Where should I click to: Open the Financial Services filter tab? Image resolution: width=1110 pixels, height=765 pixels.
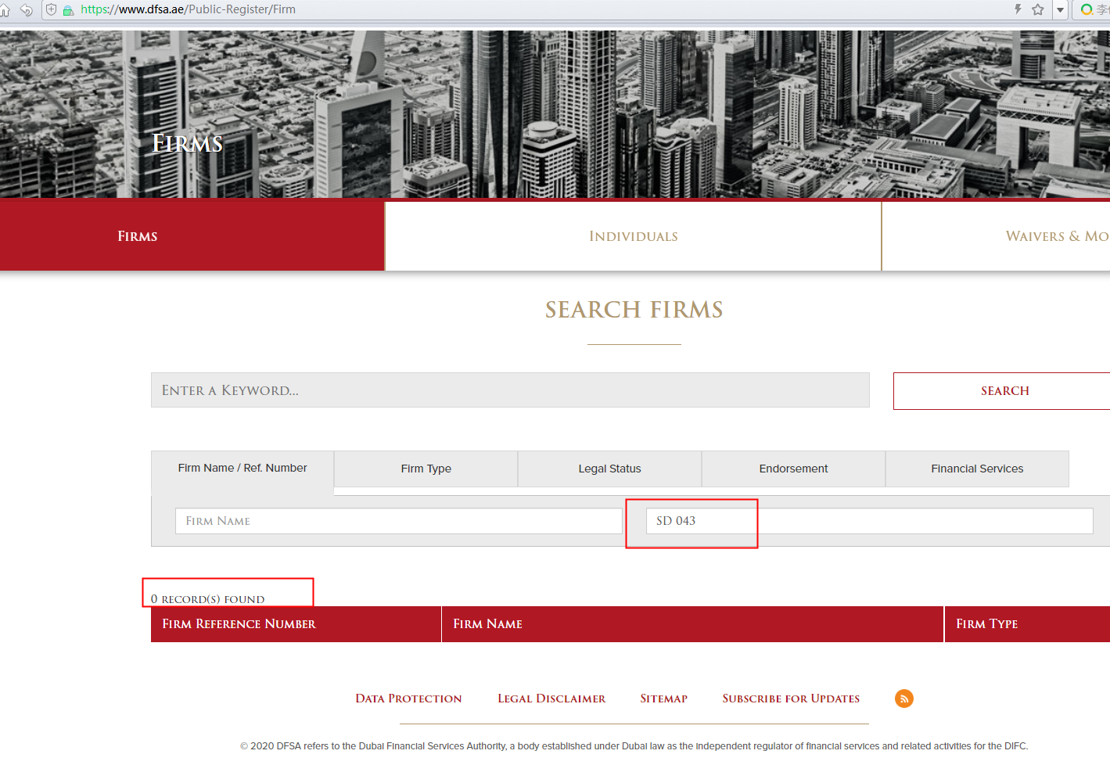click(977, 469)
